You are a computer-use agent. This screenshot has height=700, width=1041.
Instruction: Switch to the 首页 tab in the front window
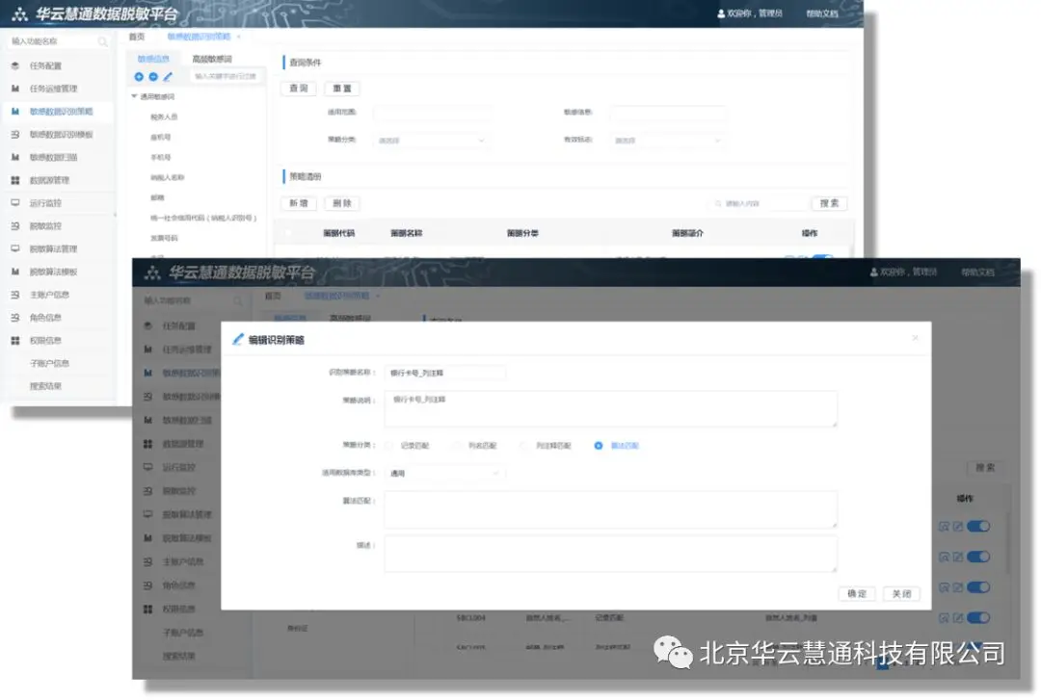coord(273,296)
